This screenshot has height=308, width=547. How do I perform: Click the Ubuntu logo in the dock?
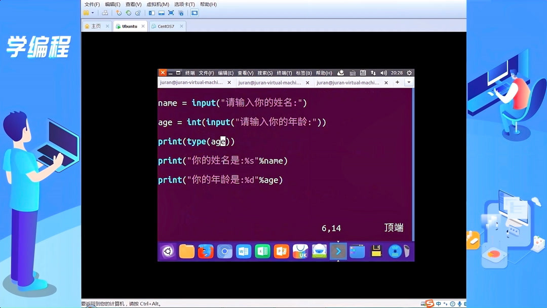pos(168,251)
